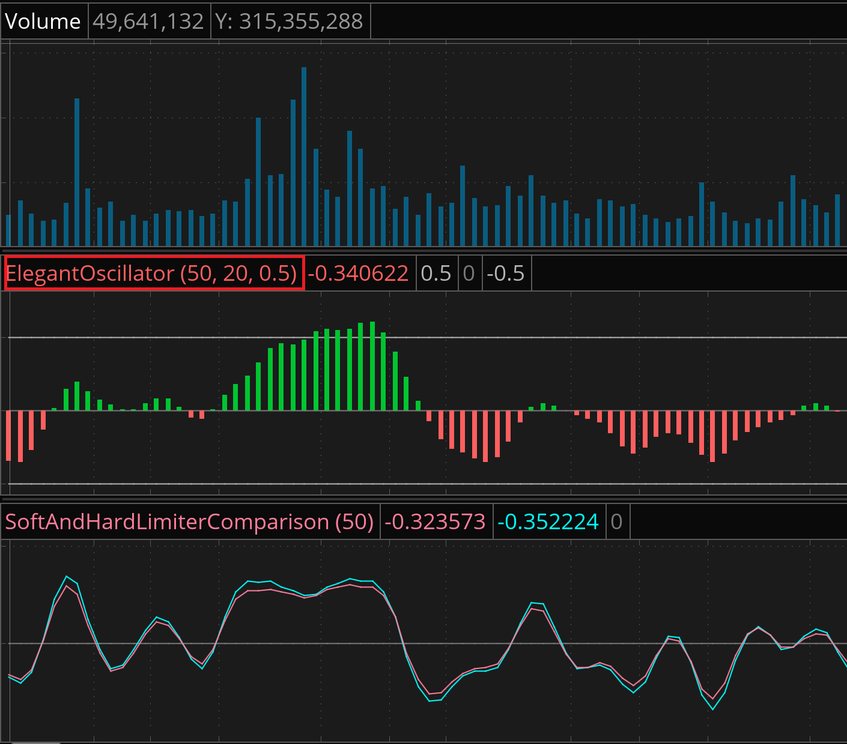Image resolution: width=847 pixels, height=744 pixels.
Task: Select the rightmost volume bar
Action: 837,220
